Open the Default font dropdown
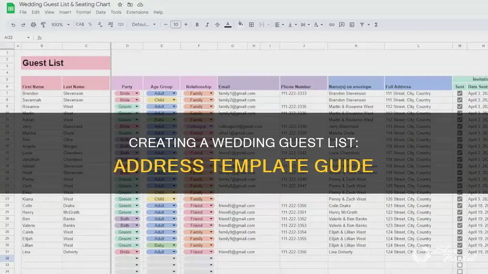Image resolution: width=488 pixels, height=274 pixels. 143,24
